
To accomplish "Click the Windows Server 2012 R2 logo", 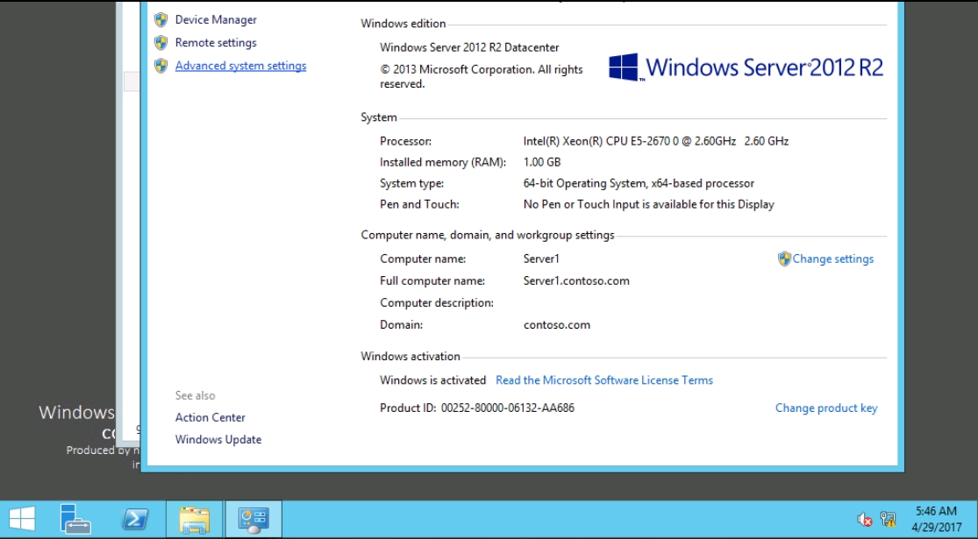I will (746, 67).
